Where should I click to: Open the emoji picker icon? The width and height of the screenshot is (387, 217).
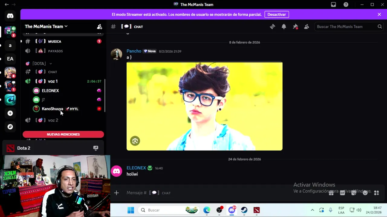click(x=365, y=193)
